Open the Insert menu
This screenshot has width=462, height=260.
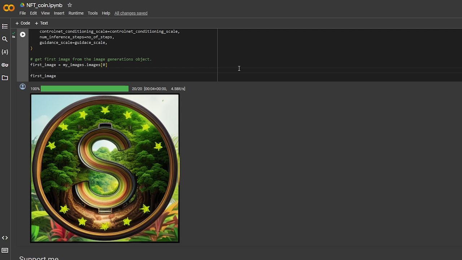coord(59,13)
